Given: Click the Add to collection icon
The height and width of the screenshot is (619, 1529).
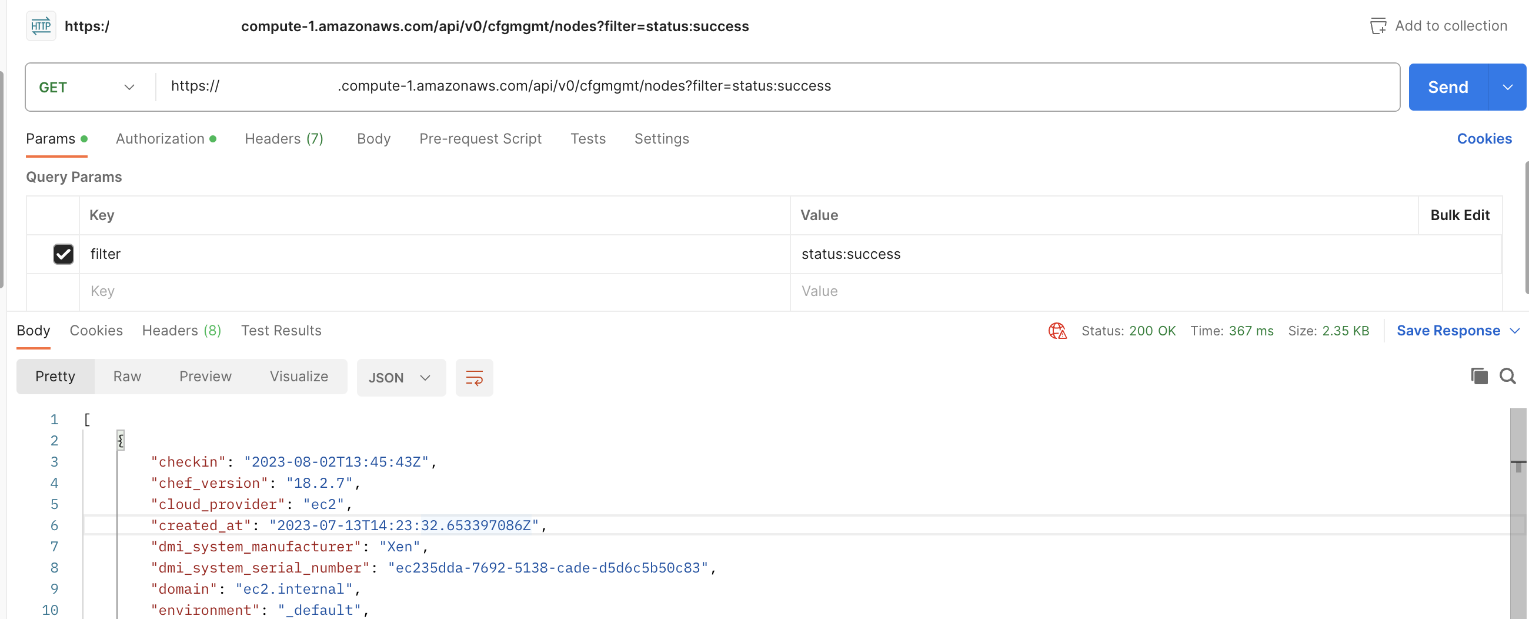Looking at the screenshot, I should [x=1378, y=26].
